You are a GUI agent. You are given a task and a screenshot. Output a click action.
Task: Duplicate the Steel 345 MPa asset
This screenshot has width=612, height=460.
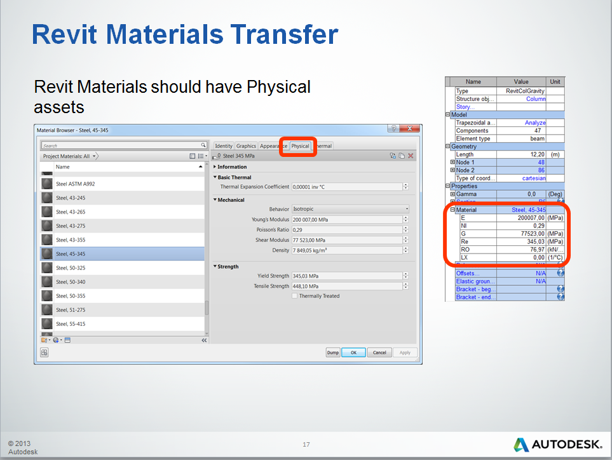tap(401, 156)
